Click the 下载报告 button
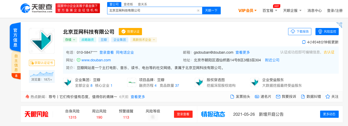348x126 pixels. (x=300, y=32)
